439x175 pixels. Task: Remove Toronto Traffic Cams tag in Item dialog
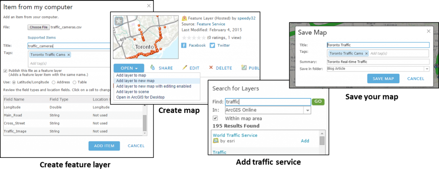pos(69,55)
